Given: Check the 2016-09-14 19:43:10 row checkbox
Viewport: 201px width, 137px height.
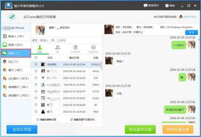Looking at the screenshot, I should click(36, 71).
